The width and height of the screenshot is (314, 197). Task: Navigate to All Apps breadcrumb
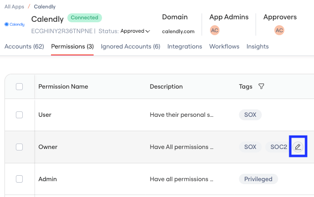pyautogui.click(x=14, y=6)
